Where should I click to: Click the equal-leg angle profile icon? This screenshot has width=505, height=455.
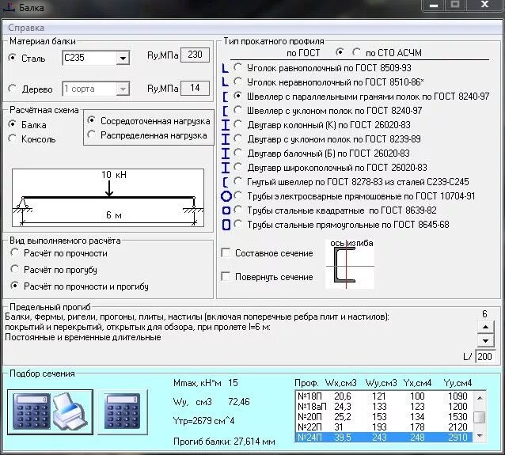pyautogui.click(x=226, y=68)
